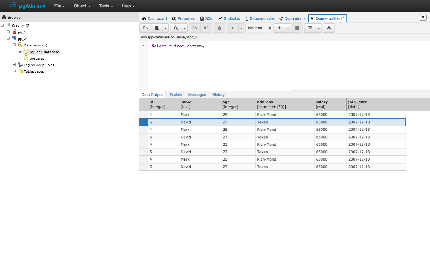Click the Download as CSV icon
430x280 pixels.
[329, 28]
